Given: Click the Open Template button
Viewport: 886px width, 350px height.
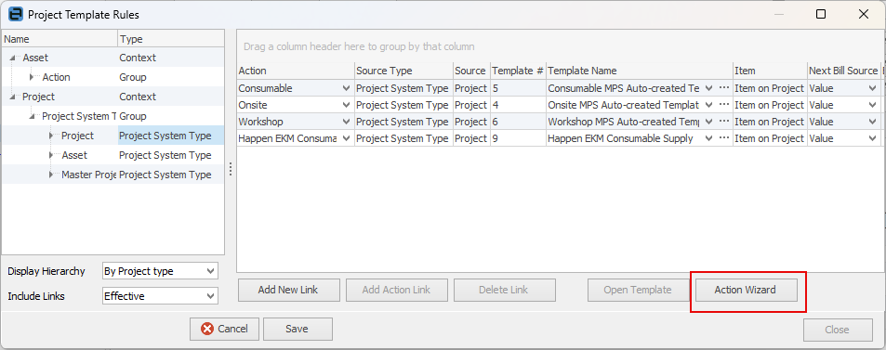Looking at the screenshot, I should click(638, 291).
